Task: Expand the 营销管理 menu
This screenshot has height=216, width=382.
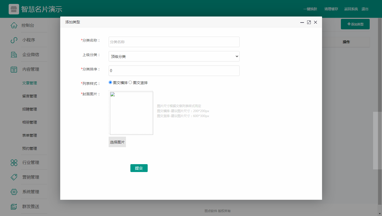Action: tap(31, 177)
